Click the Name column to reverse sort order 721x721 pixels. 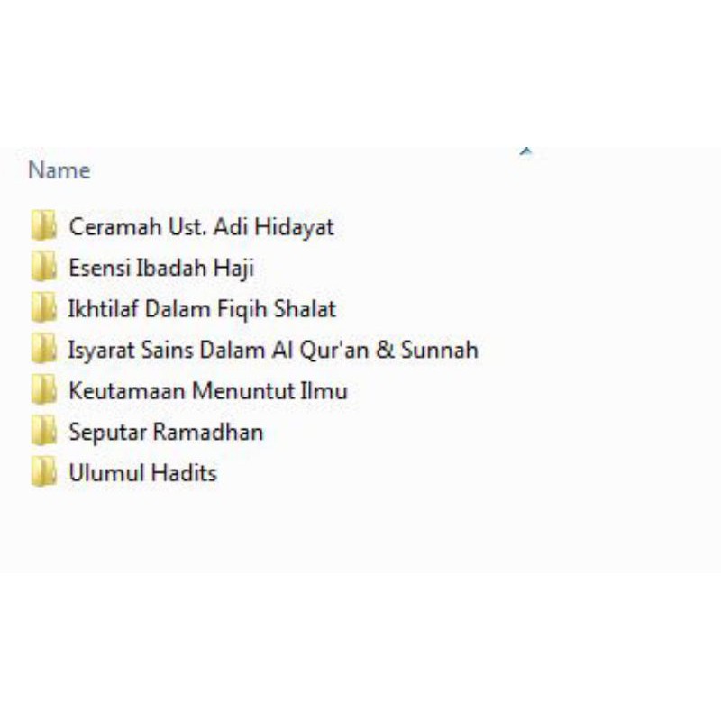[x=59, y=169]
